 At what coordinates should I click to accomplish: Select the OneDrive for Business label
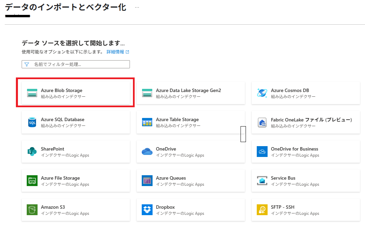pos(294,149)
